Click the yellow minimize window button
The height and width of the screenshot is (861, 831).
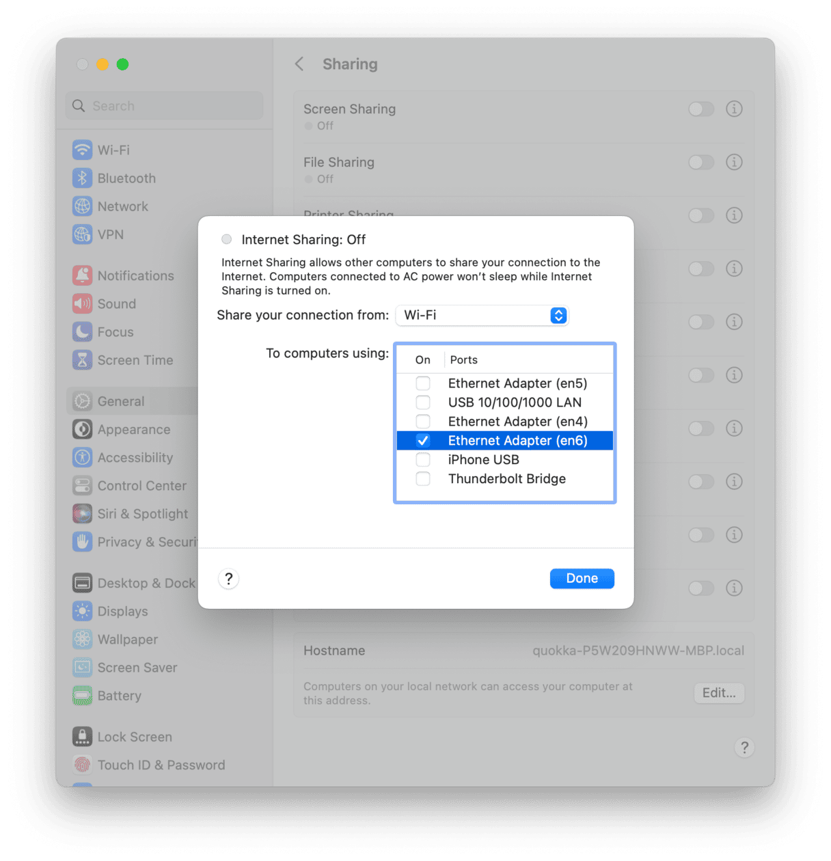tap(103, 64)
